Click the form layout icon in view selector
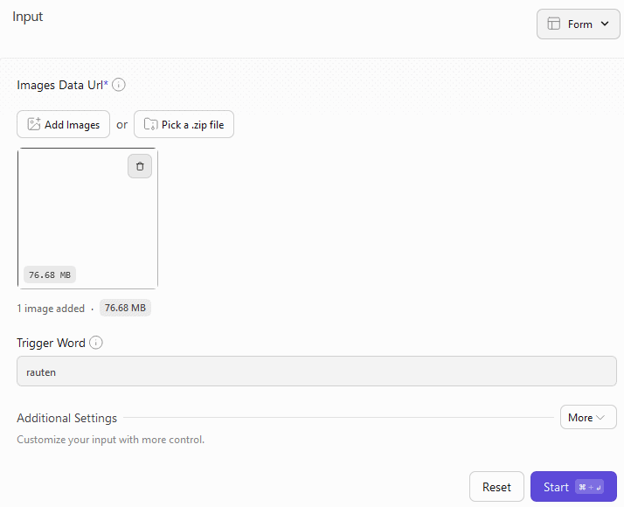 pos(553,24)
